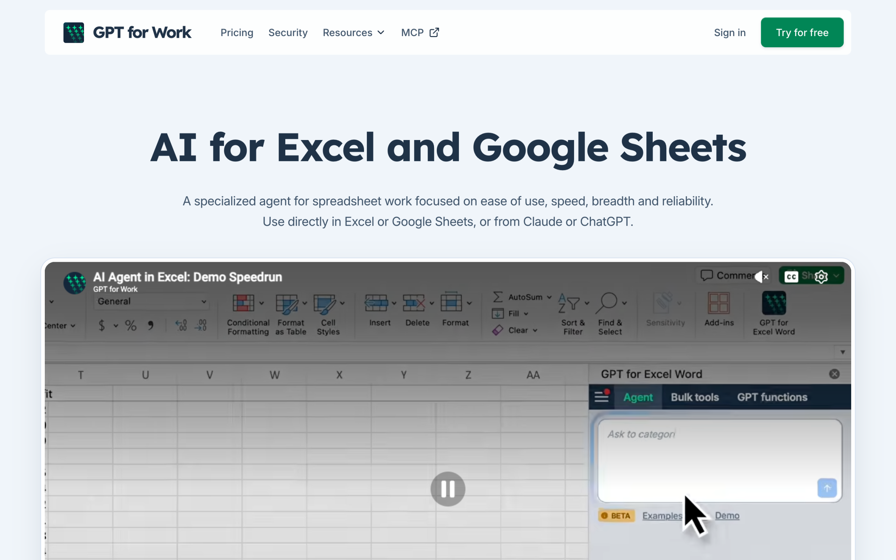Pause the demo video
The image size is (896, 560).
click(x=448, y=489)
